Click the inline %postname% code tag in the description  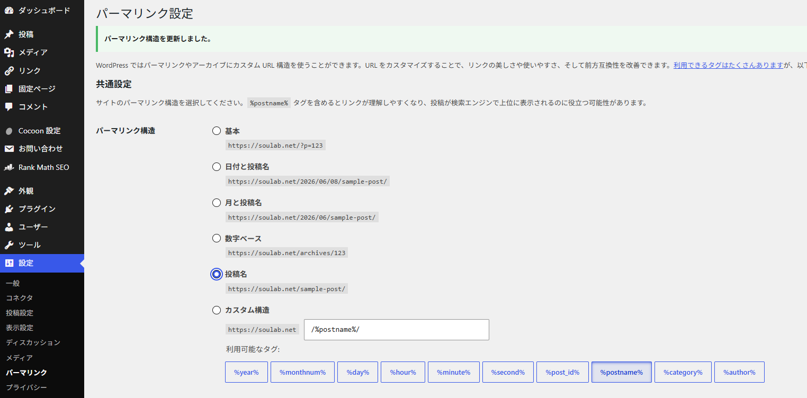pos(269,103)
